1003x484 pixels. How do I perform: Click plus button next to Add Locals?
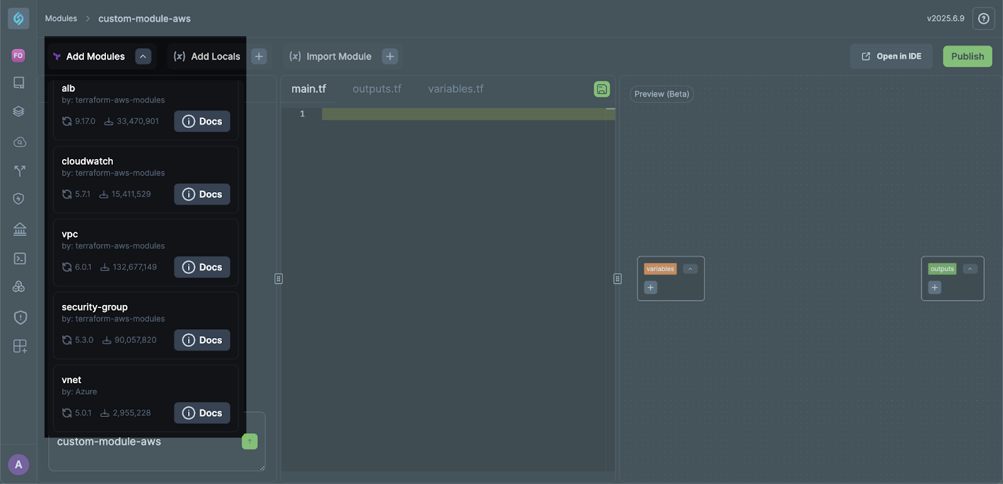(x=259, y=56)
